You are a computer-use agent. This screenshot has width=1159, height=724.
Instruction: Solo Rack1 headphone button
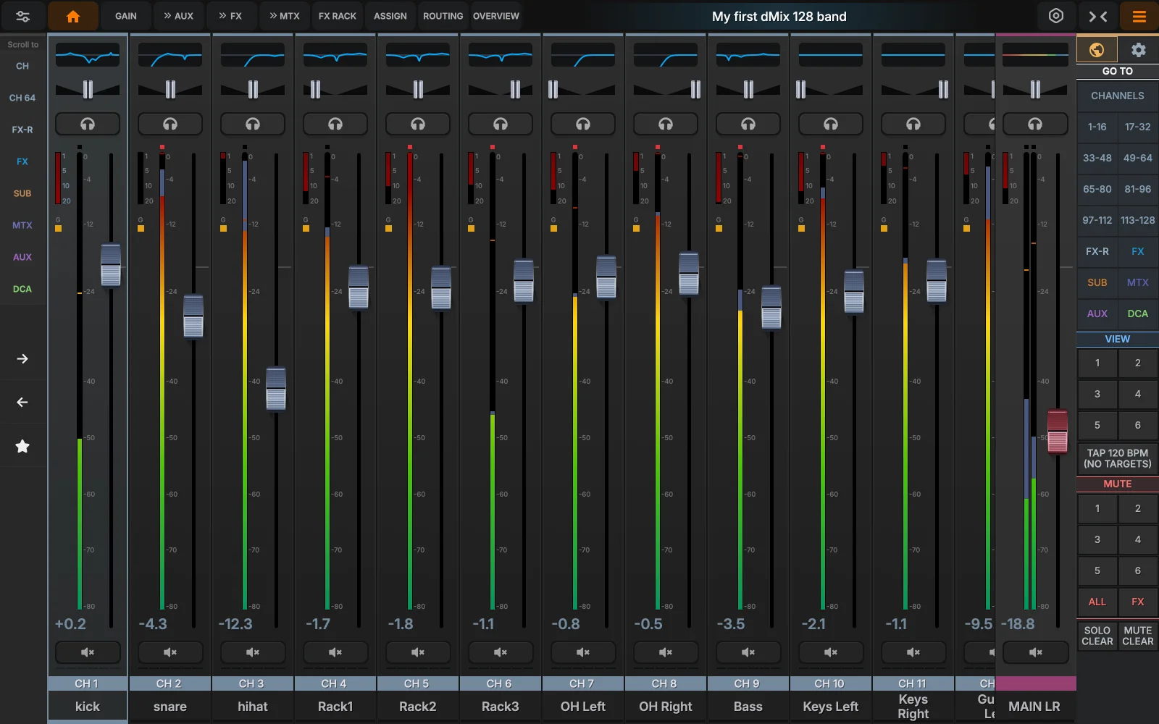pyautogui.click(x=335, y=124)
